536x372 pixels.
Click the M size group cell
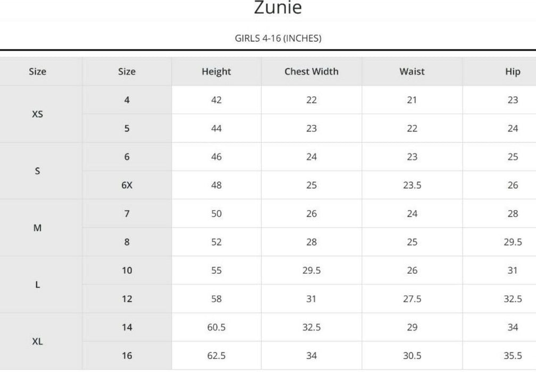point(38,228)
